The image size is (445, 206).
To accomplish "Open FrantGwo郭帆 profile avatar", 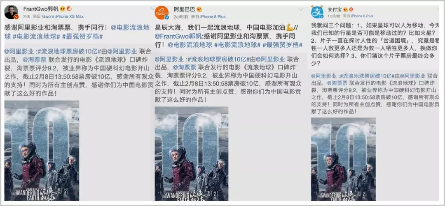I will pos(12,12).
